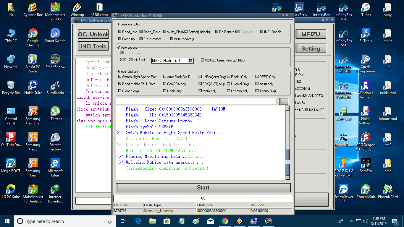Open Task View on taskbar
Viewport: 404px width, 227px height.
point(123,221)
